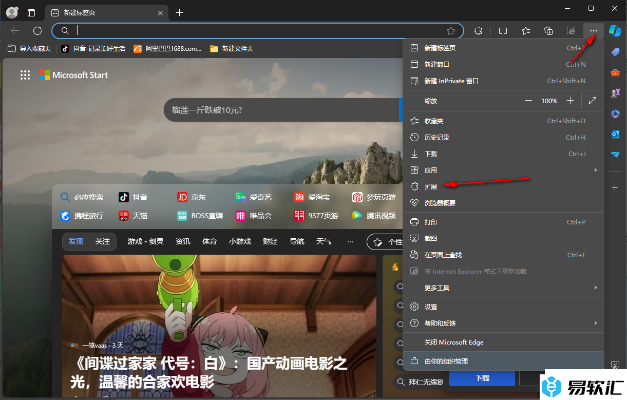Open the Settings and more ellipsis menu
Screen dimensions: 627x400
[593, 31]
